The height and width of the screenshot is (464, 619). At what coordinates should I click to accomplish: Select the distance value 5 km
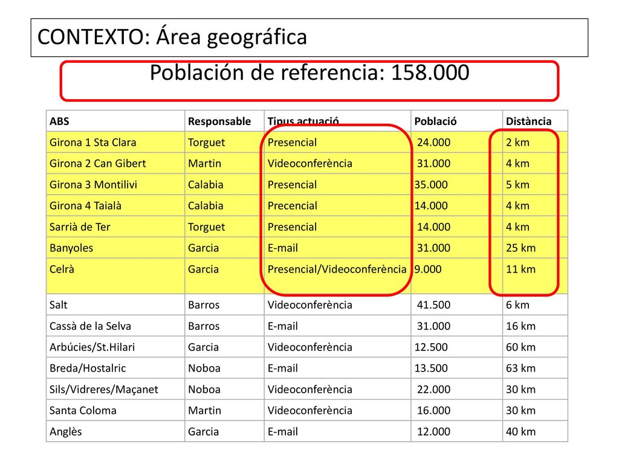click(517, 185)
